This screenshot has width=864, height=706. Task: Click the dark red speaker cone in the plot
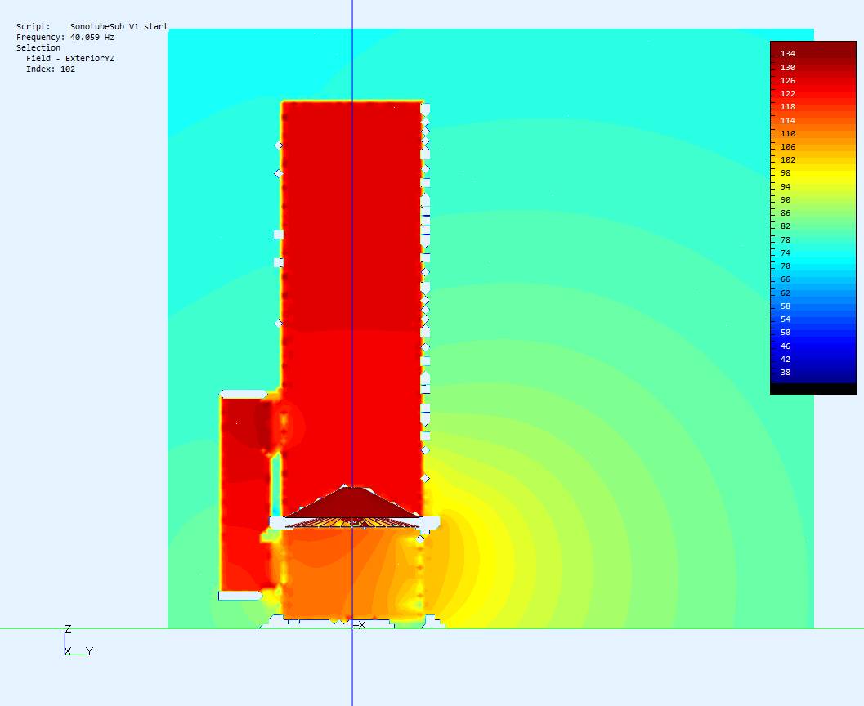pyautogui.click(x=351, y=503)
